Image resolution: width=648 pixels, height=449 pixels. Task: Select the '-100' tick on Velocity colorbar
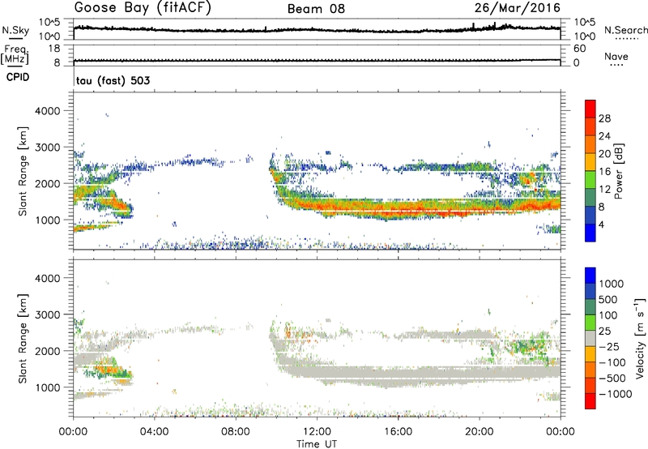612,362
